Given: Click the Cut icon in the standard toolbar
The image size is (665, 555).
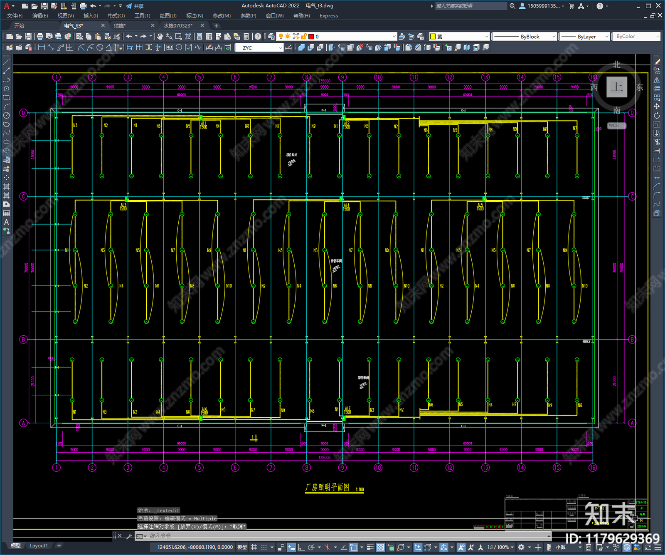Looking at the screenshot, I should 80,37.
